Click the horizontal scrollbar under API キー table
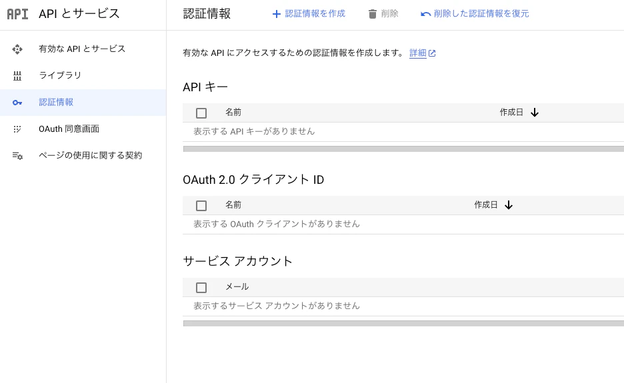 pyautogui.click(x=403, y=149)
